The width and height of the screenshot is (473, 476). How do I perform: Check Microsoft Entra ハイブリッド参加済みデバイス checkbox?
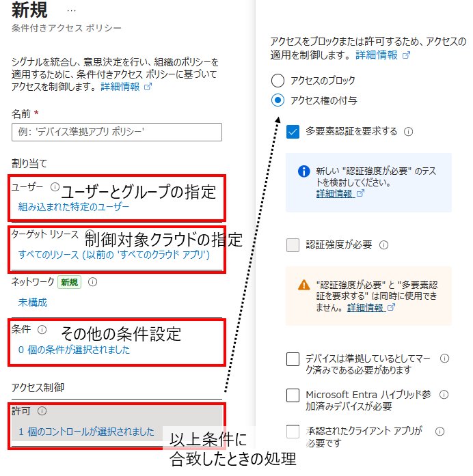[x=293, y=395]
